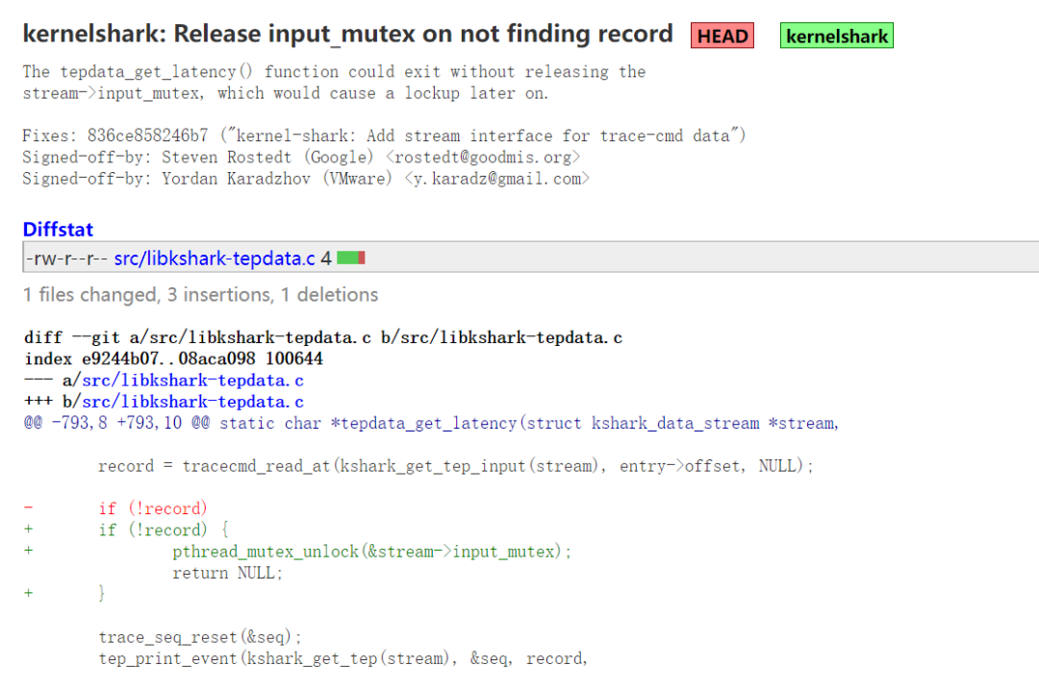Click Steven Rostedt's Signed-off-by line
The height and width of the screenshot is (690, 1039).
point(301,157)
